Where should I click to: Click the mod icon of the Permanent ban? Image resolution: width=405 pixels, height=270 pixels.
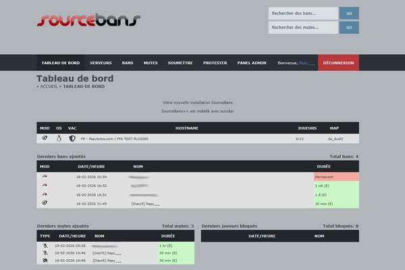pos(45,176)
